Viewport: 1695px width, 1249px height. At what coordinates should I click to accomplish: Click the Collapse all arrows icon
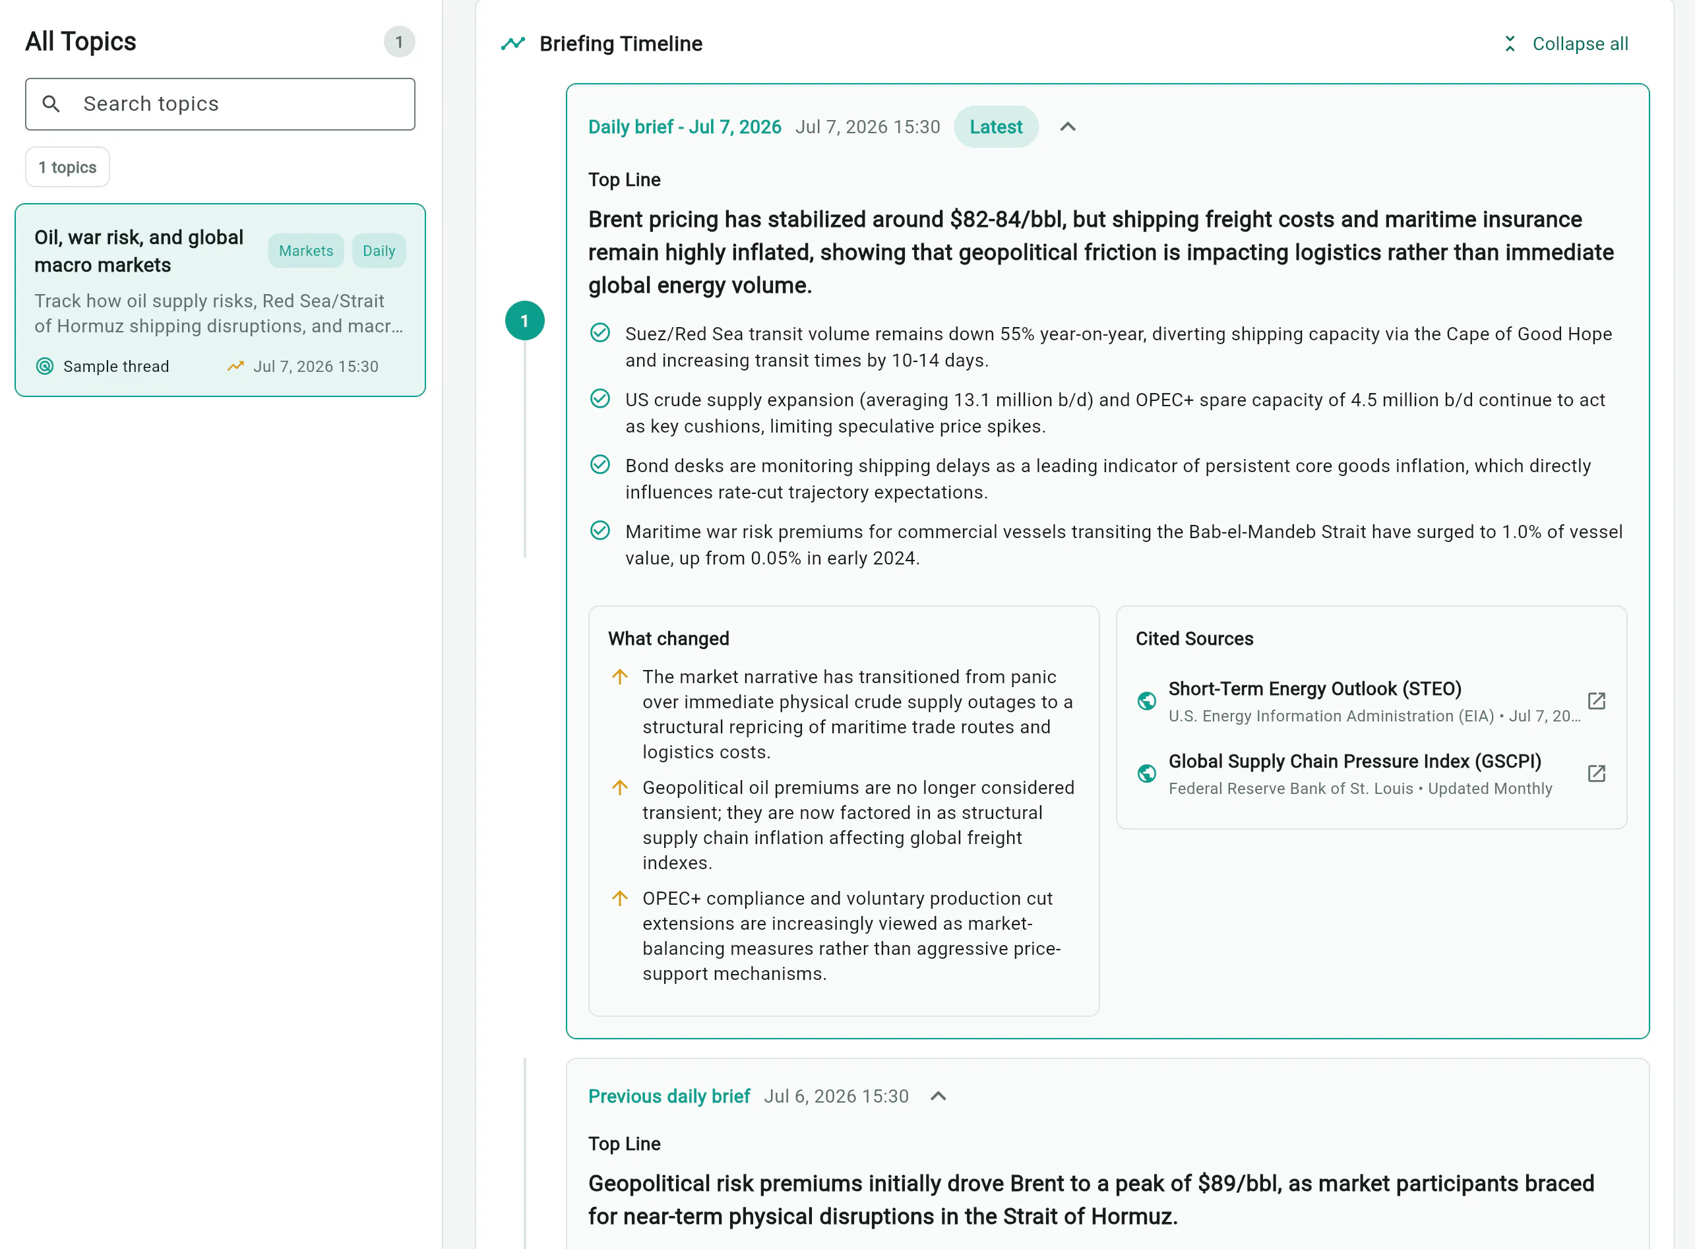point(1510,44)
